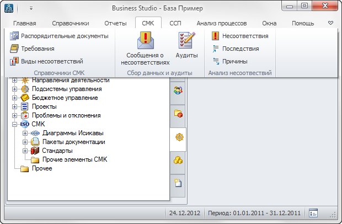The image size is (342, 224).
Task: Click the books icon next to Стандарты
Action: click(35, 151)
